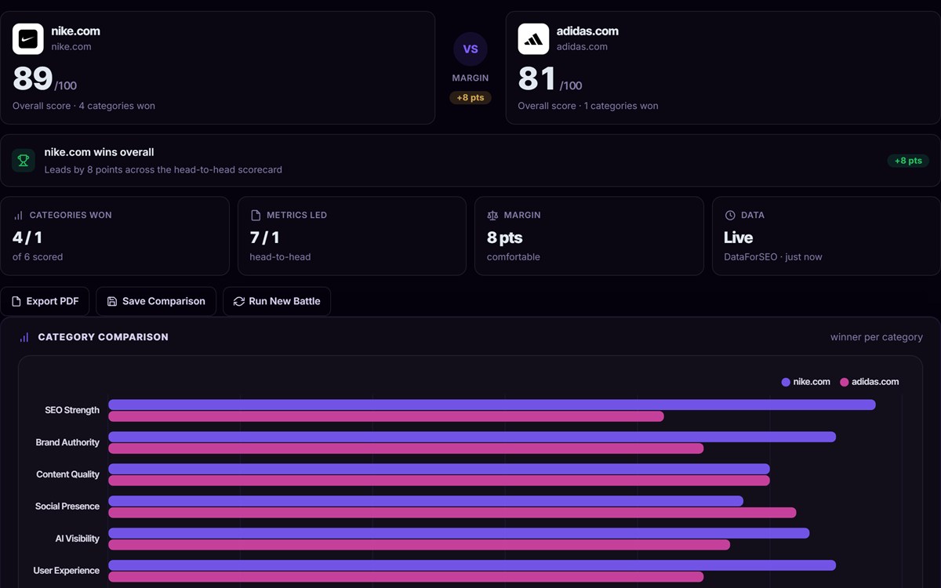
Task: Click the '4 / 1' categories won value
Action: tap(27, 238)
